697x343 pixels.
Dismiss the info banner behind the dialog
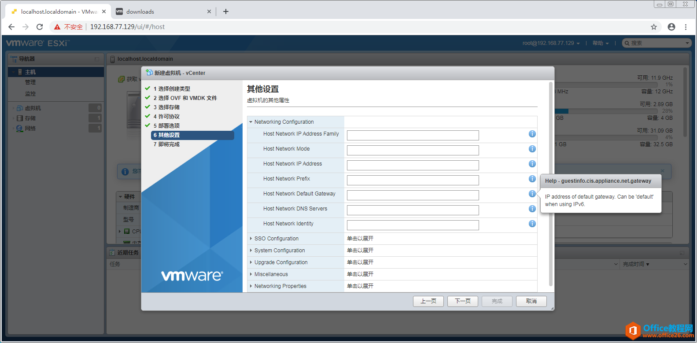tap(662, 171)
